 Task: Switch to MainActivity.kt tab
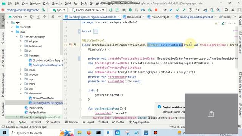click(160, 17)
